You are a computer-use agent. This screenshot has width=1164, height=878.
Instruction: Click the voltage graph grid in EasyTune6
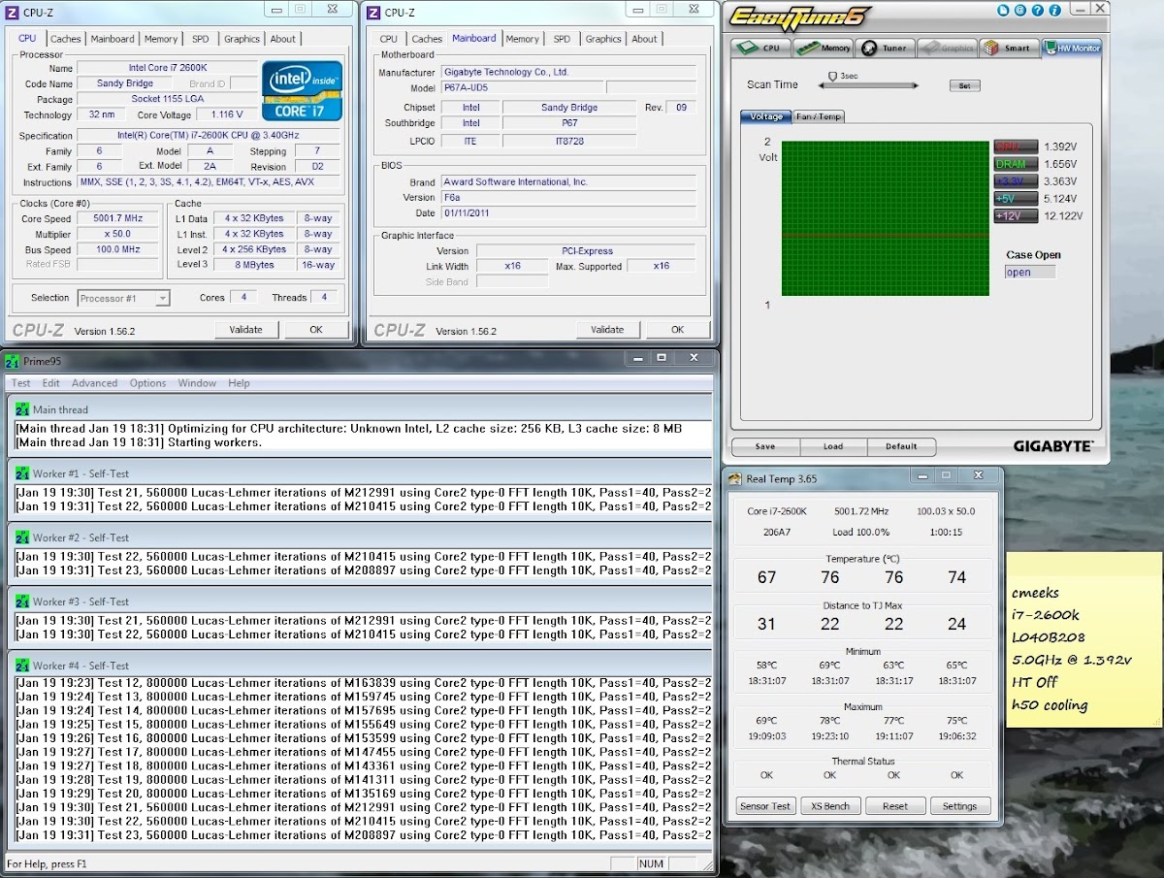[x=885, y=219]
